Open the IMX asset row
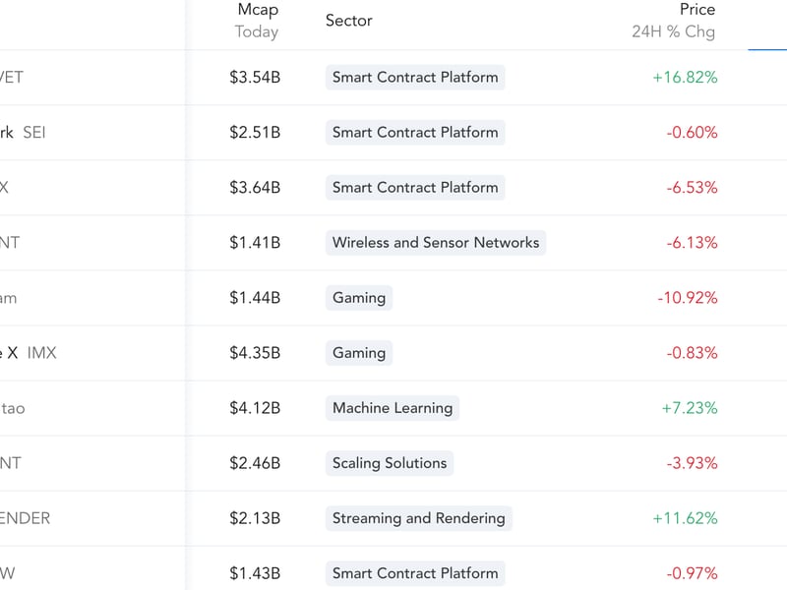The width and height of the screenshot is (787, 590). click(x=393, y=353)
